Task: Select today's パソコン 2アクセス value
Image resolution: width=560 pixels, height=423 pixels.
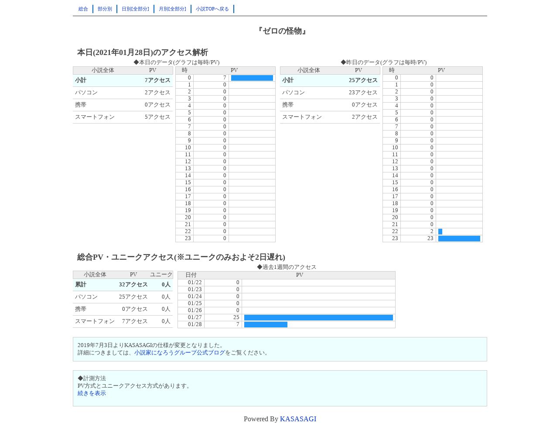Action: click(x=157, y=93)
